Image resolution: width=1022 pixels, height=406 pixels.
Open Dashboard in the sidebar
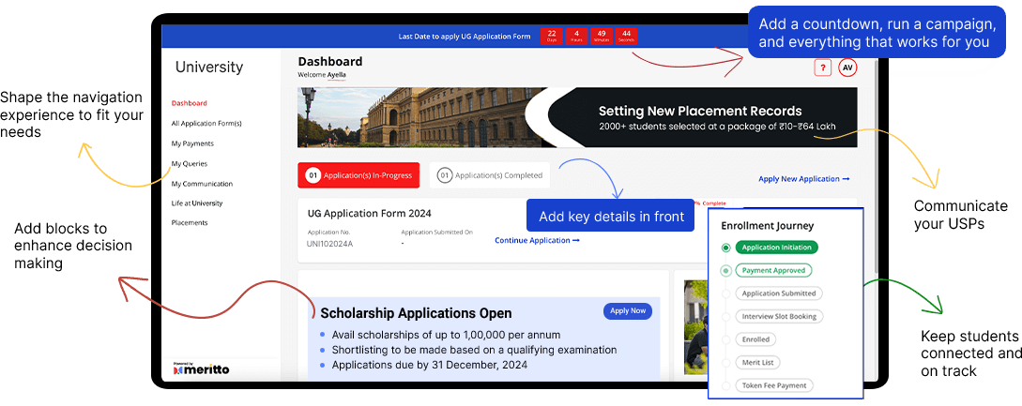point(189,103)
